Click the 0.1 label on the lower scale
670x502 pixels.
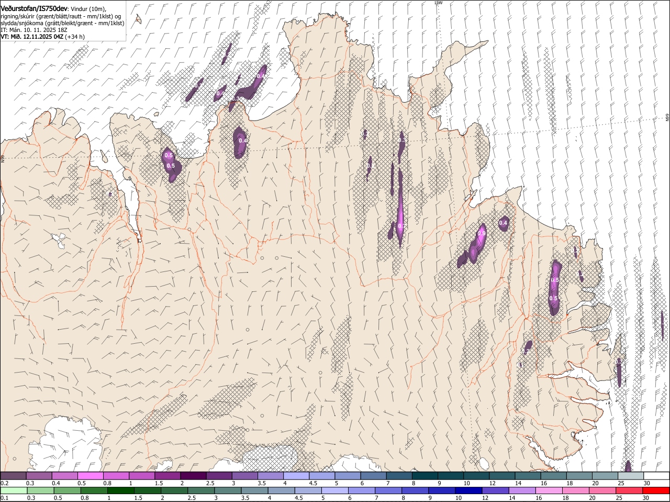point(4,498)
